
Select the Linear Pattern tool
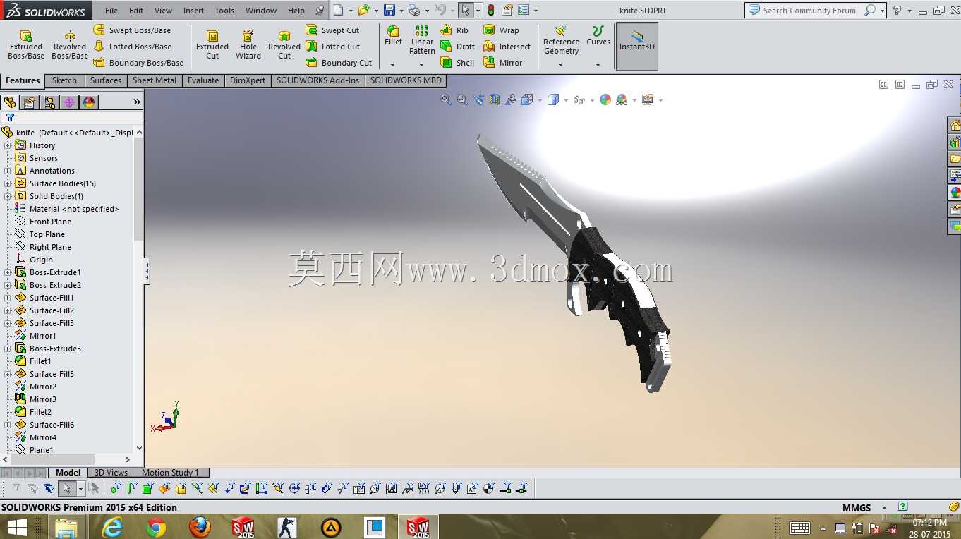point(422,40)
